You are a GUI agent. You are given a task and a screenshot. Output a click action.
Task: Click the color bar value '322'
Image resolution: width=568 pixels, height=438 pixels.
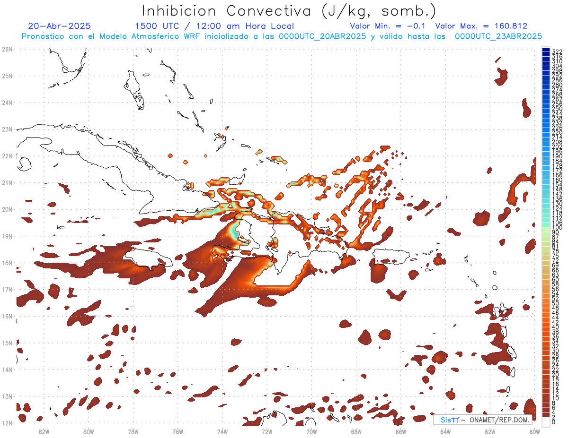pyautogui.click(x=557, y=52)
